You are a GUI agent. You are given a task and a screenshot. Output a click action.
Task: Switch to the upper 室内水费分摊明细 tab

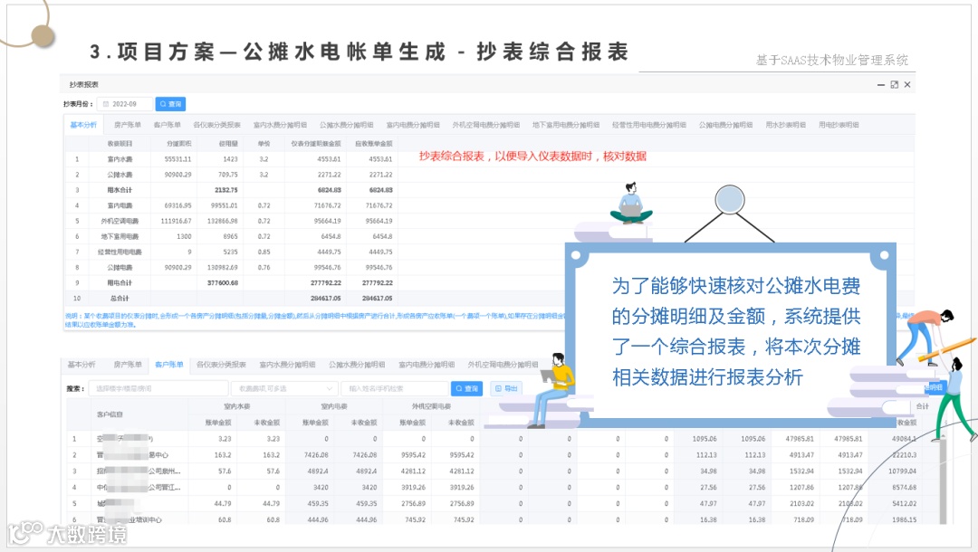280,125
